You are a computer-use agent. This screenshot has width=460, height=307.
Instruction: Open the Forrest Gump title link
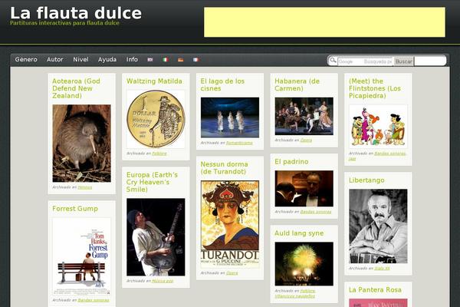pyautogui.click(x=75, y=209)
